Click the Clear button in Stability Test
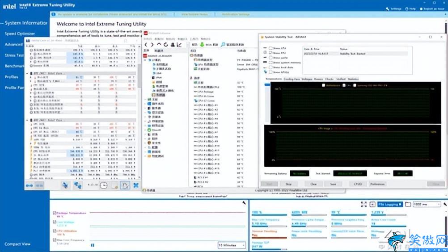 313,184
